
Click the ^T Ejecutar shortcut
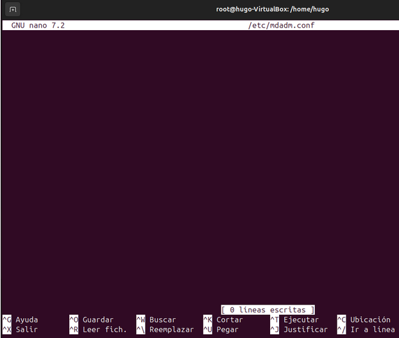click(294, 319)
